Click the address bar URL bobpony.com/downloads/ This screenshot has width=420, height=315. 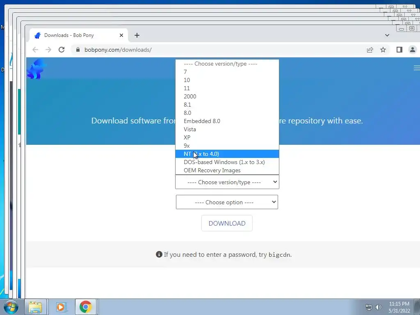[x=118, y=50]
